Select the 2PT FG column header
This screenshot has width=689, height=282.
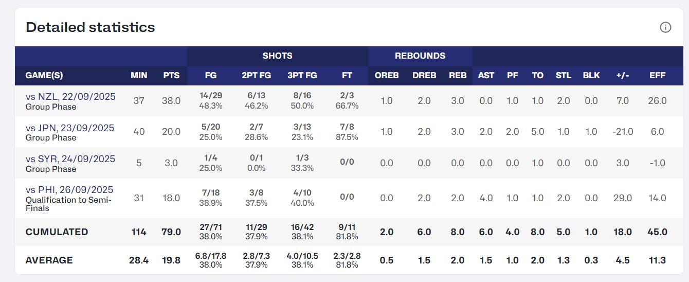(x=256, y=75)
